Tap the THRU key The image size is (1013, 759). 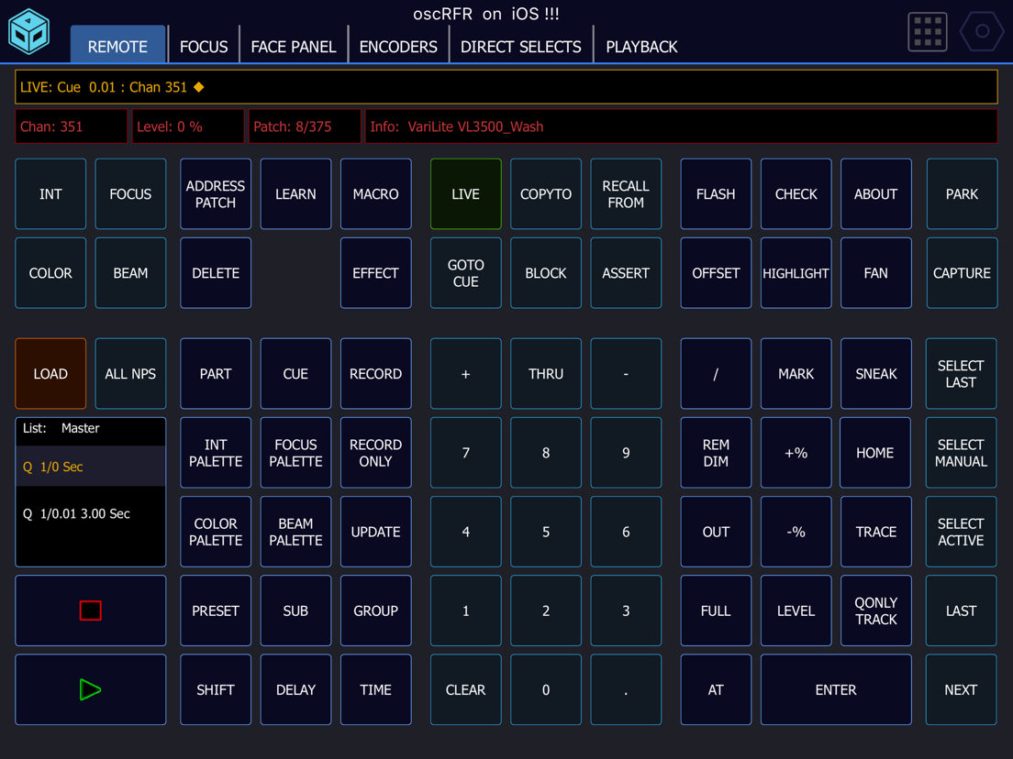(546, 374)
